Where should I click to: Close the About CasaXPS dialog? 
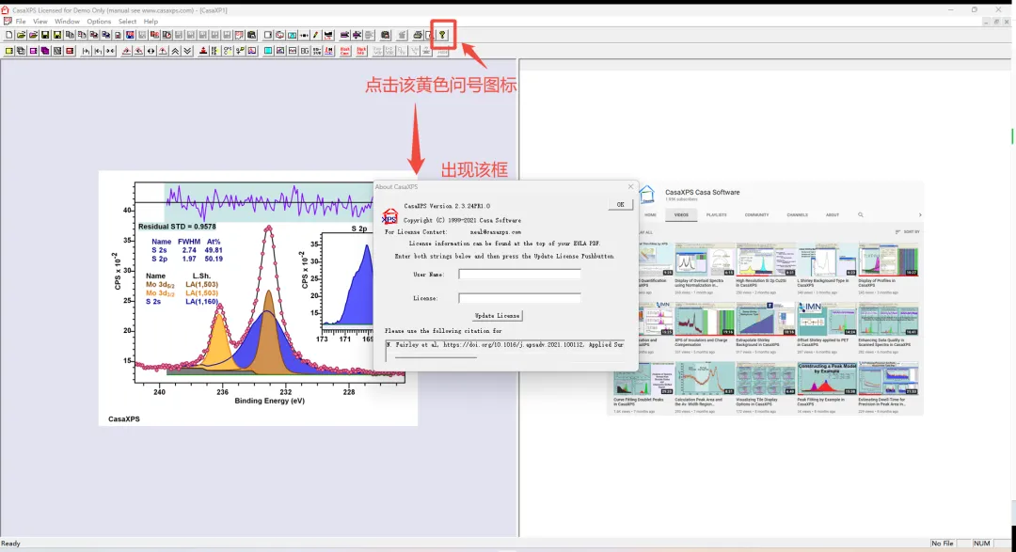coord(630,186)
